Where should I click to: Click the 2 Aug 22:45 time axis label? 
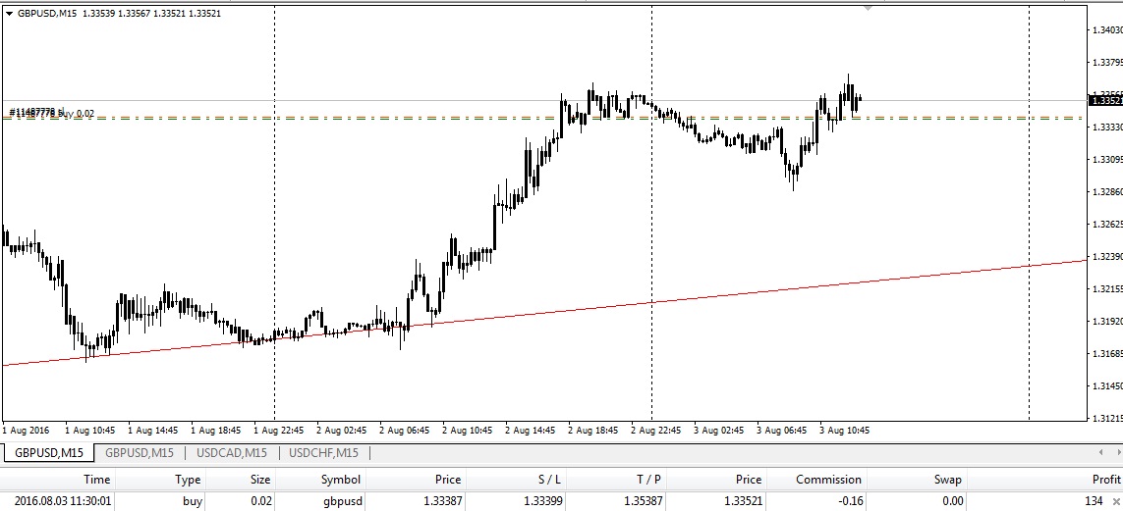656,431
